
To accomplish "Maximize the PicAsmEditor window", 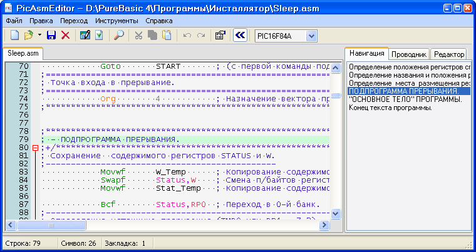I will pyautogui.click(x=457, y=8).
